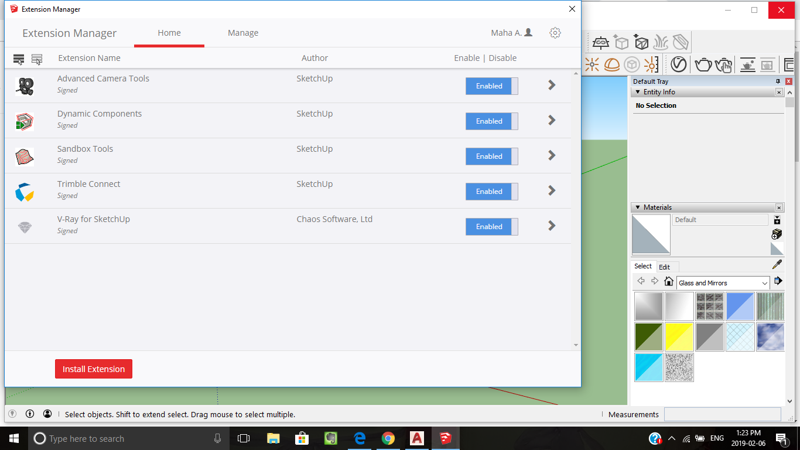The width and height of the screenshot is (800, 450).
Task: Select the yellow translucent glass swatch
Action: tap(679, 337)
